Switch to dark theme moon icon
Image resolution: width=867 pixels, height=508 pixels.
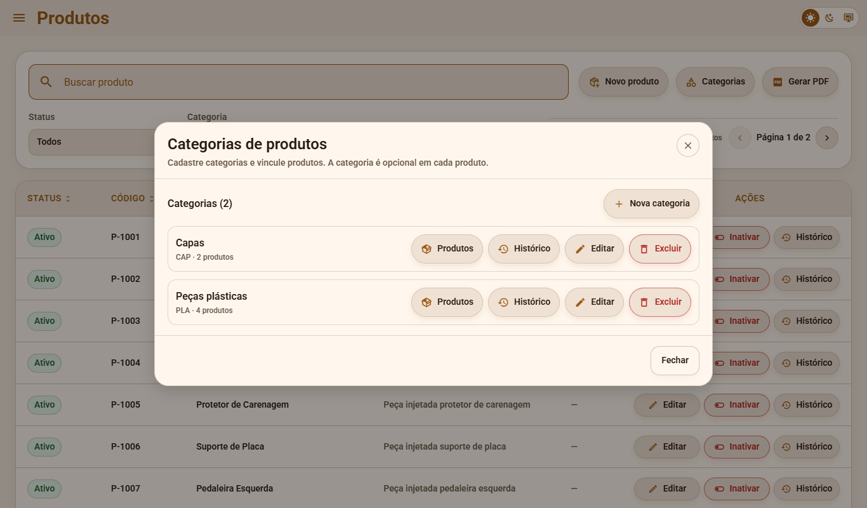click(829, 18)
